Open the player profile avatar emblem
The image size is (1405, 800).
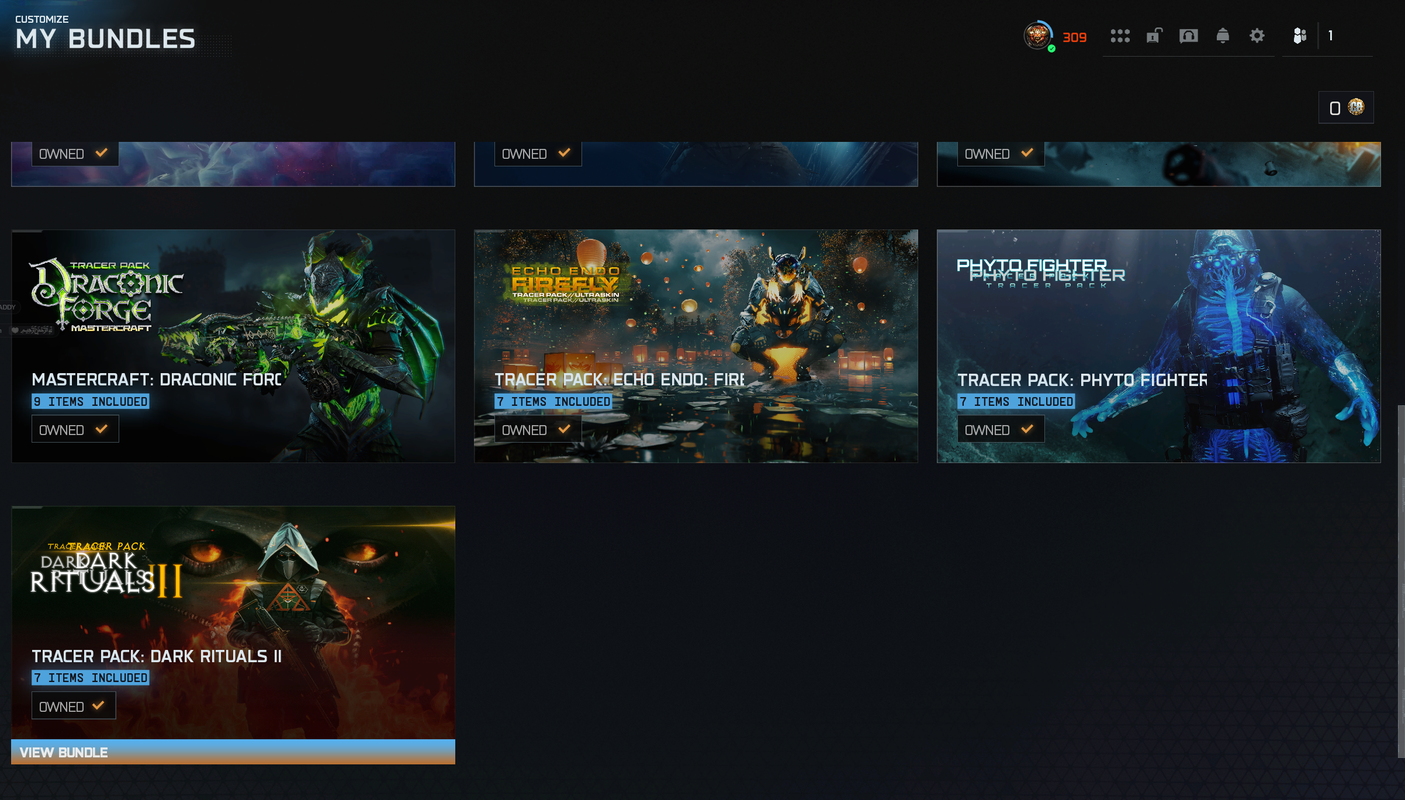(1038, 36)
